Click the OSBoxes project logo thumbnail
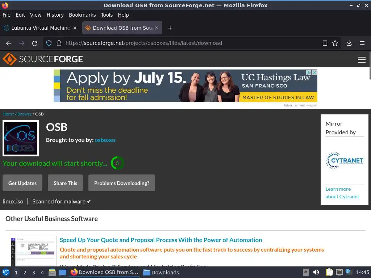 21,138
